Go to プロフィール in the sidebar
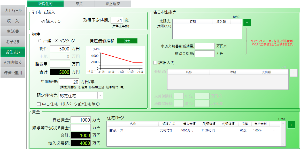The width and height of the screenshot is (300, 149). (x=13, y=11)
